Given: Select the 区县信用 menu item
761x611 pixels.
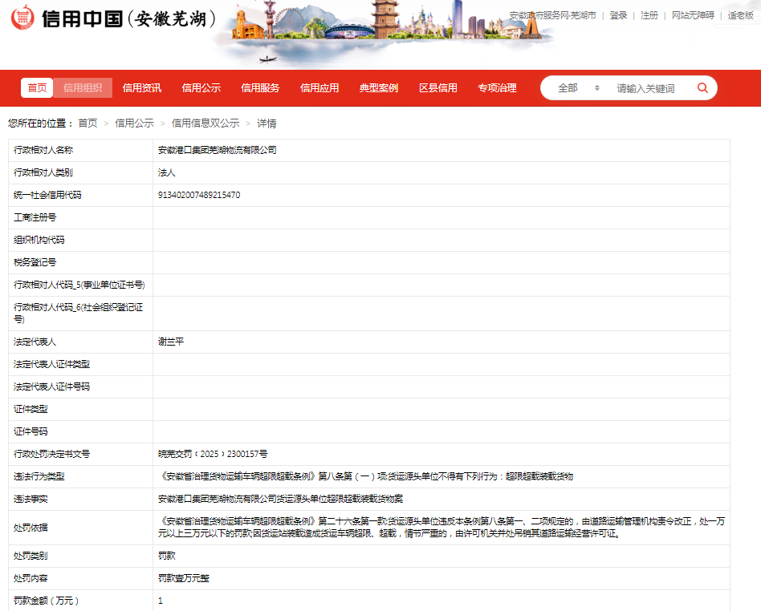Looking at the screenshot, I should [438, 88].
